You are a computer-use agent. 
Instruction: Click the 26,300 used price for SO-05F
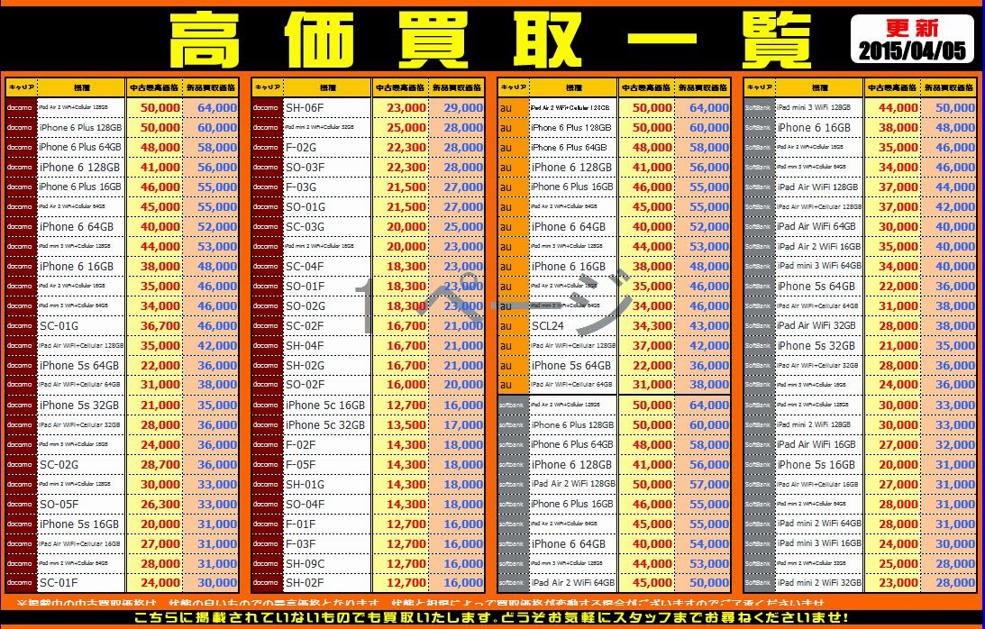160,505
